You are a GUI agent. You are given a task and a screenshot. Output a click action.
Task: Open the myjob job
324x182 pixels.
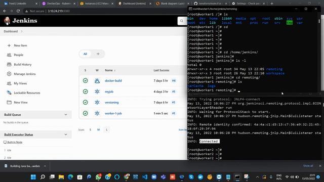tap(109, 92)
